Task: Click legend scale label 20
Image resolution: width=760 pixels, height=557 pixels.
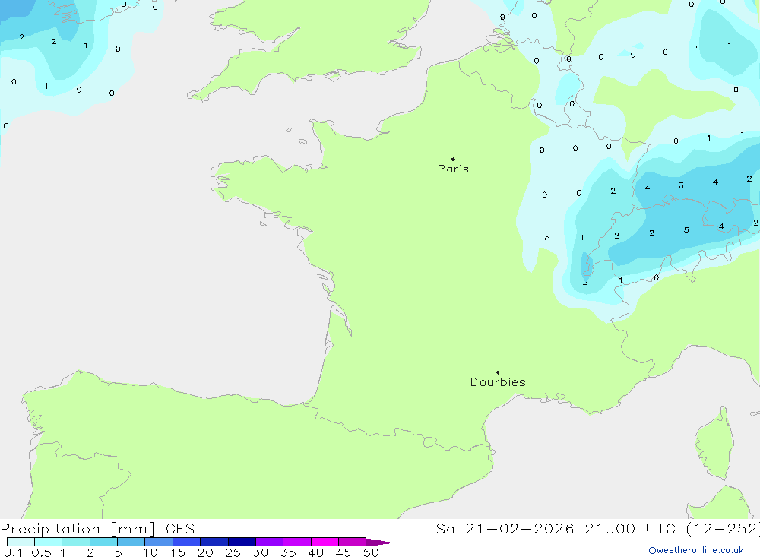Action: click(205, 552)
